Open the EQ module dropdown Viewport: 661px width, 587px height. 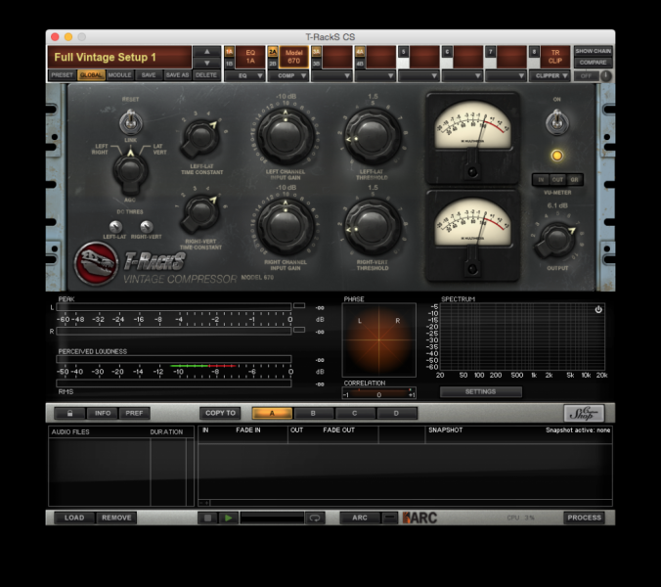[244, 76]
